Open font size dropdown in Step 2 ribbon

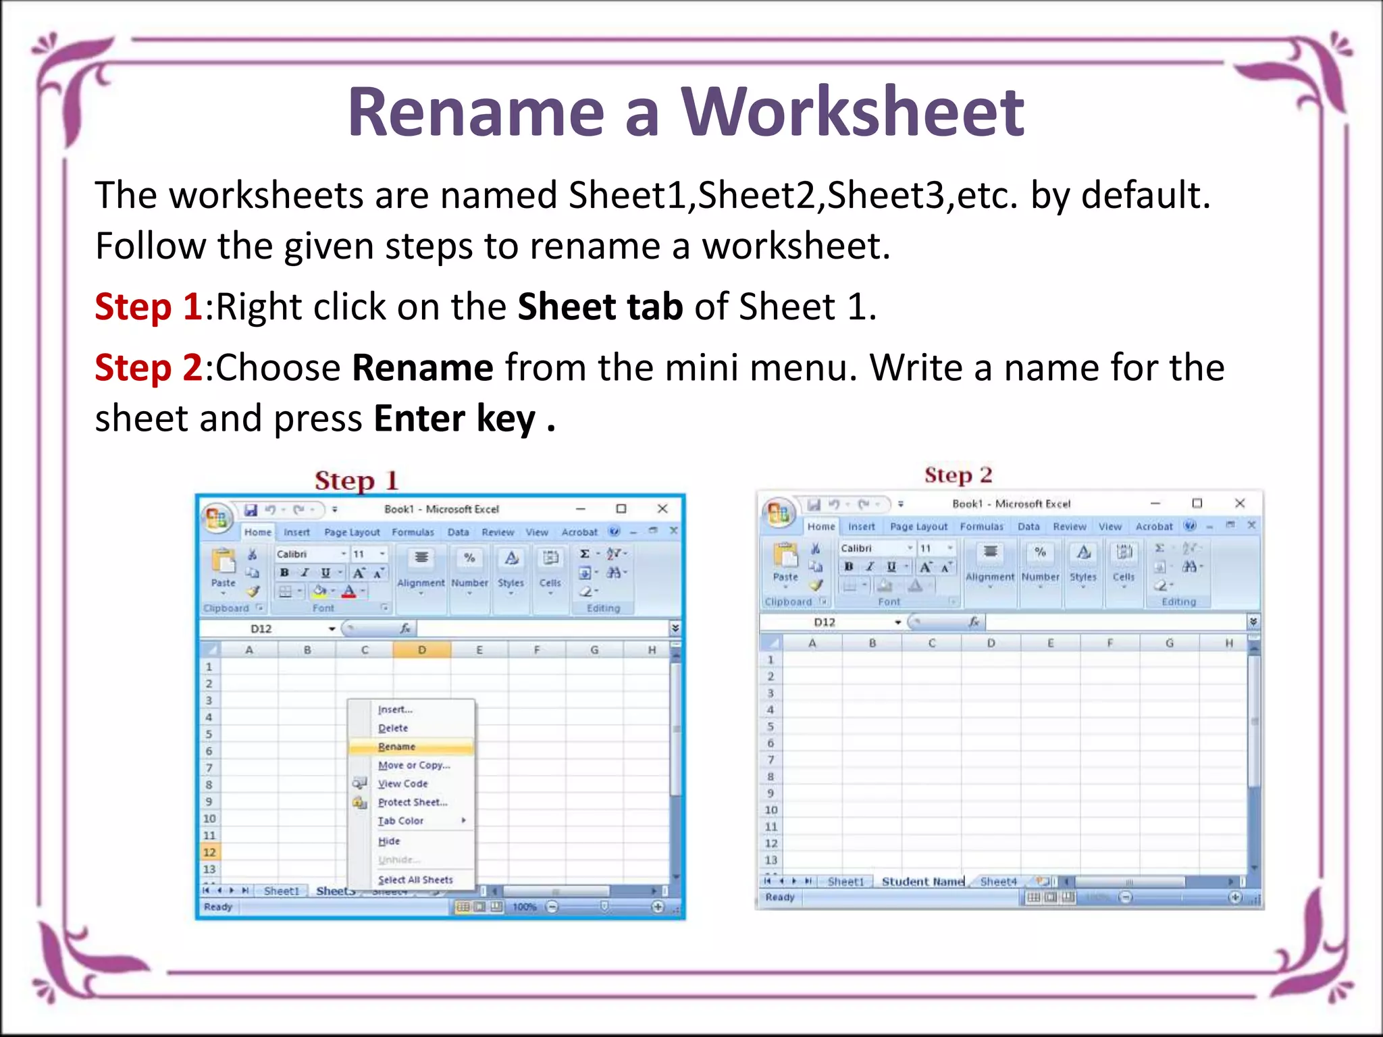tap(949, 548)
